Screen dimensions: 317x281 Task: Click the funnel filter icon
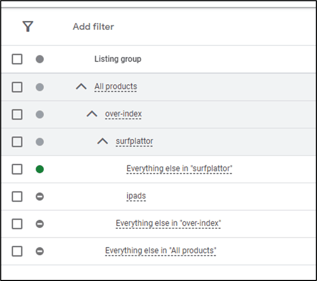tap(28, 27)
